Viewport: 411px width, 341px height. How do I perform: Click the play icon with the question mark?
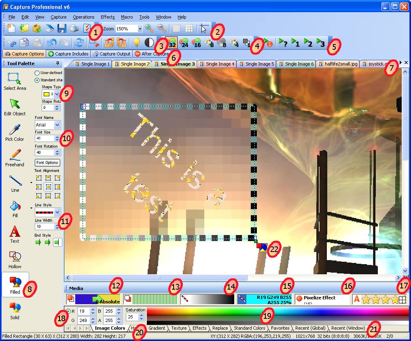(x=283, y=42)
